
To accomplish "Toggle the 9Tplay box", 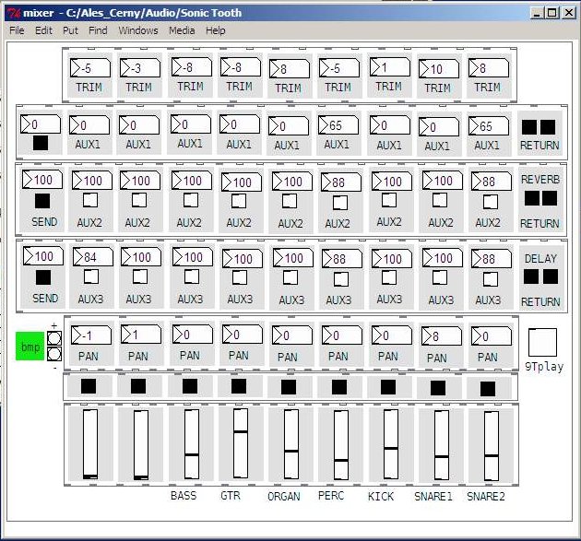I will (x=542, y=342).
